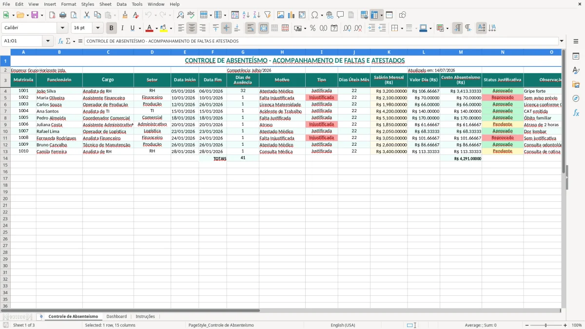585x329 pixels.
Task: Click the Insert Image icon
Action: point(281,15)
